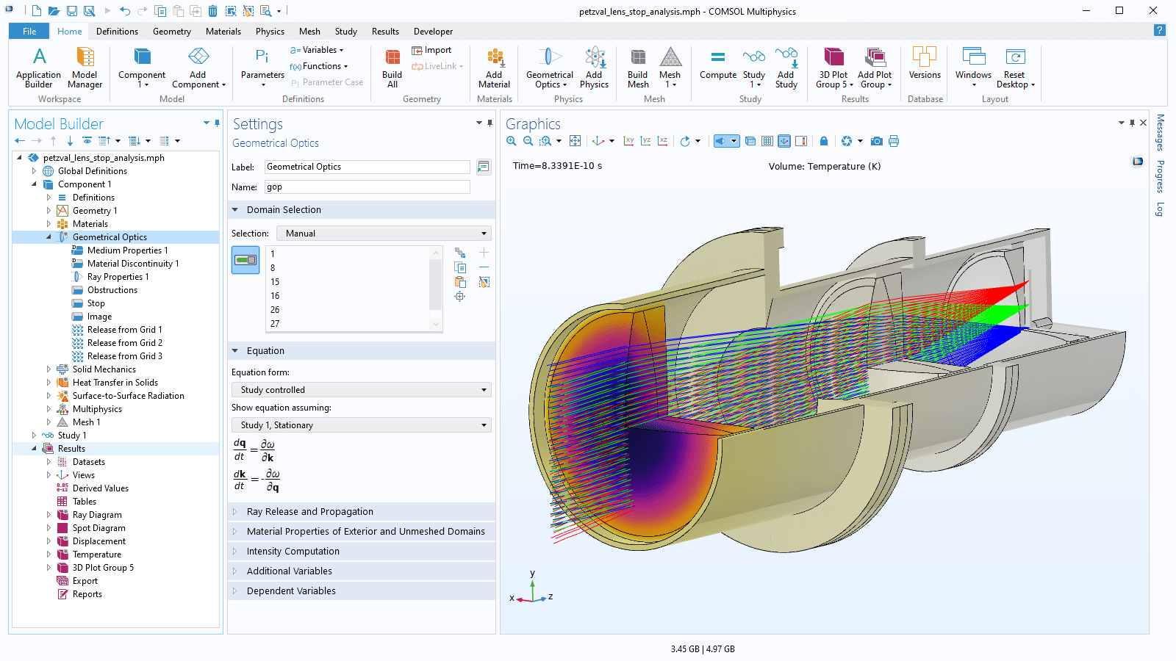1176x661 pixels.
Task: Open the Variables dropdown button
Action: click(x=317, y=50)
